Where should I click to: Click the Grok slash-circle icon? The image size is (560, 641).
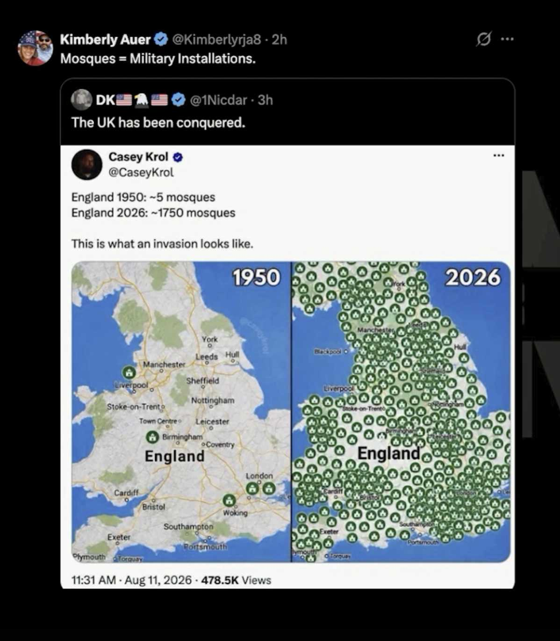point(483,39)
